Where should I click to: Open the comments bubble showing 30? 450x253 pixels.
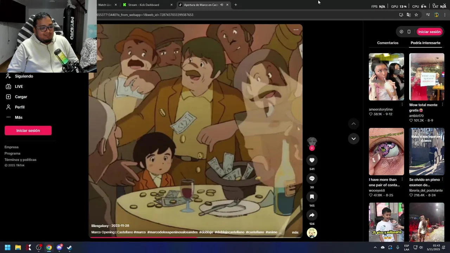pyautogui.click(x=312, y=179)
